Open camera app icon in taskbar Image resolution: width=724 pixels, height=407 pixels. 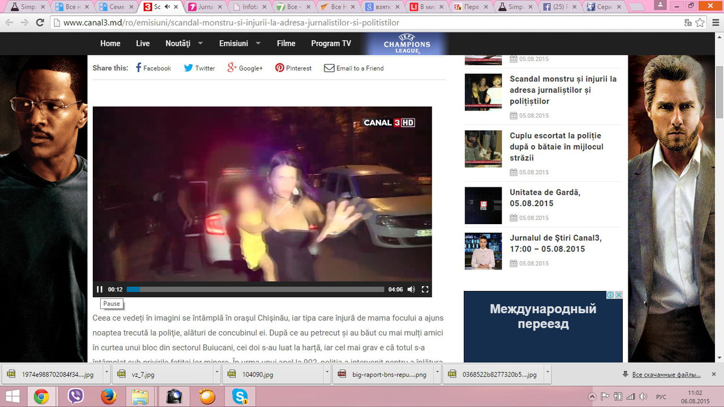(x=174, y=396)
